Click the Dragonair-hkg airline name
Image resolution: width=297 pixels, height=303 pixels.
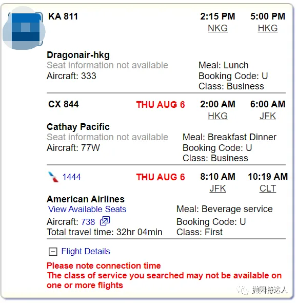pyautogui.click(x=78, y=55)
